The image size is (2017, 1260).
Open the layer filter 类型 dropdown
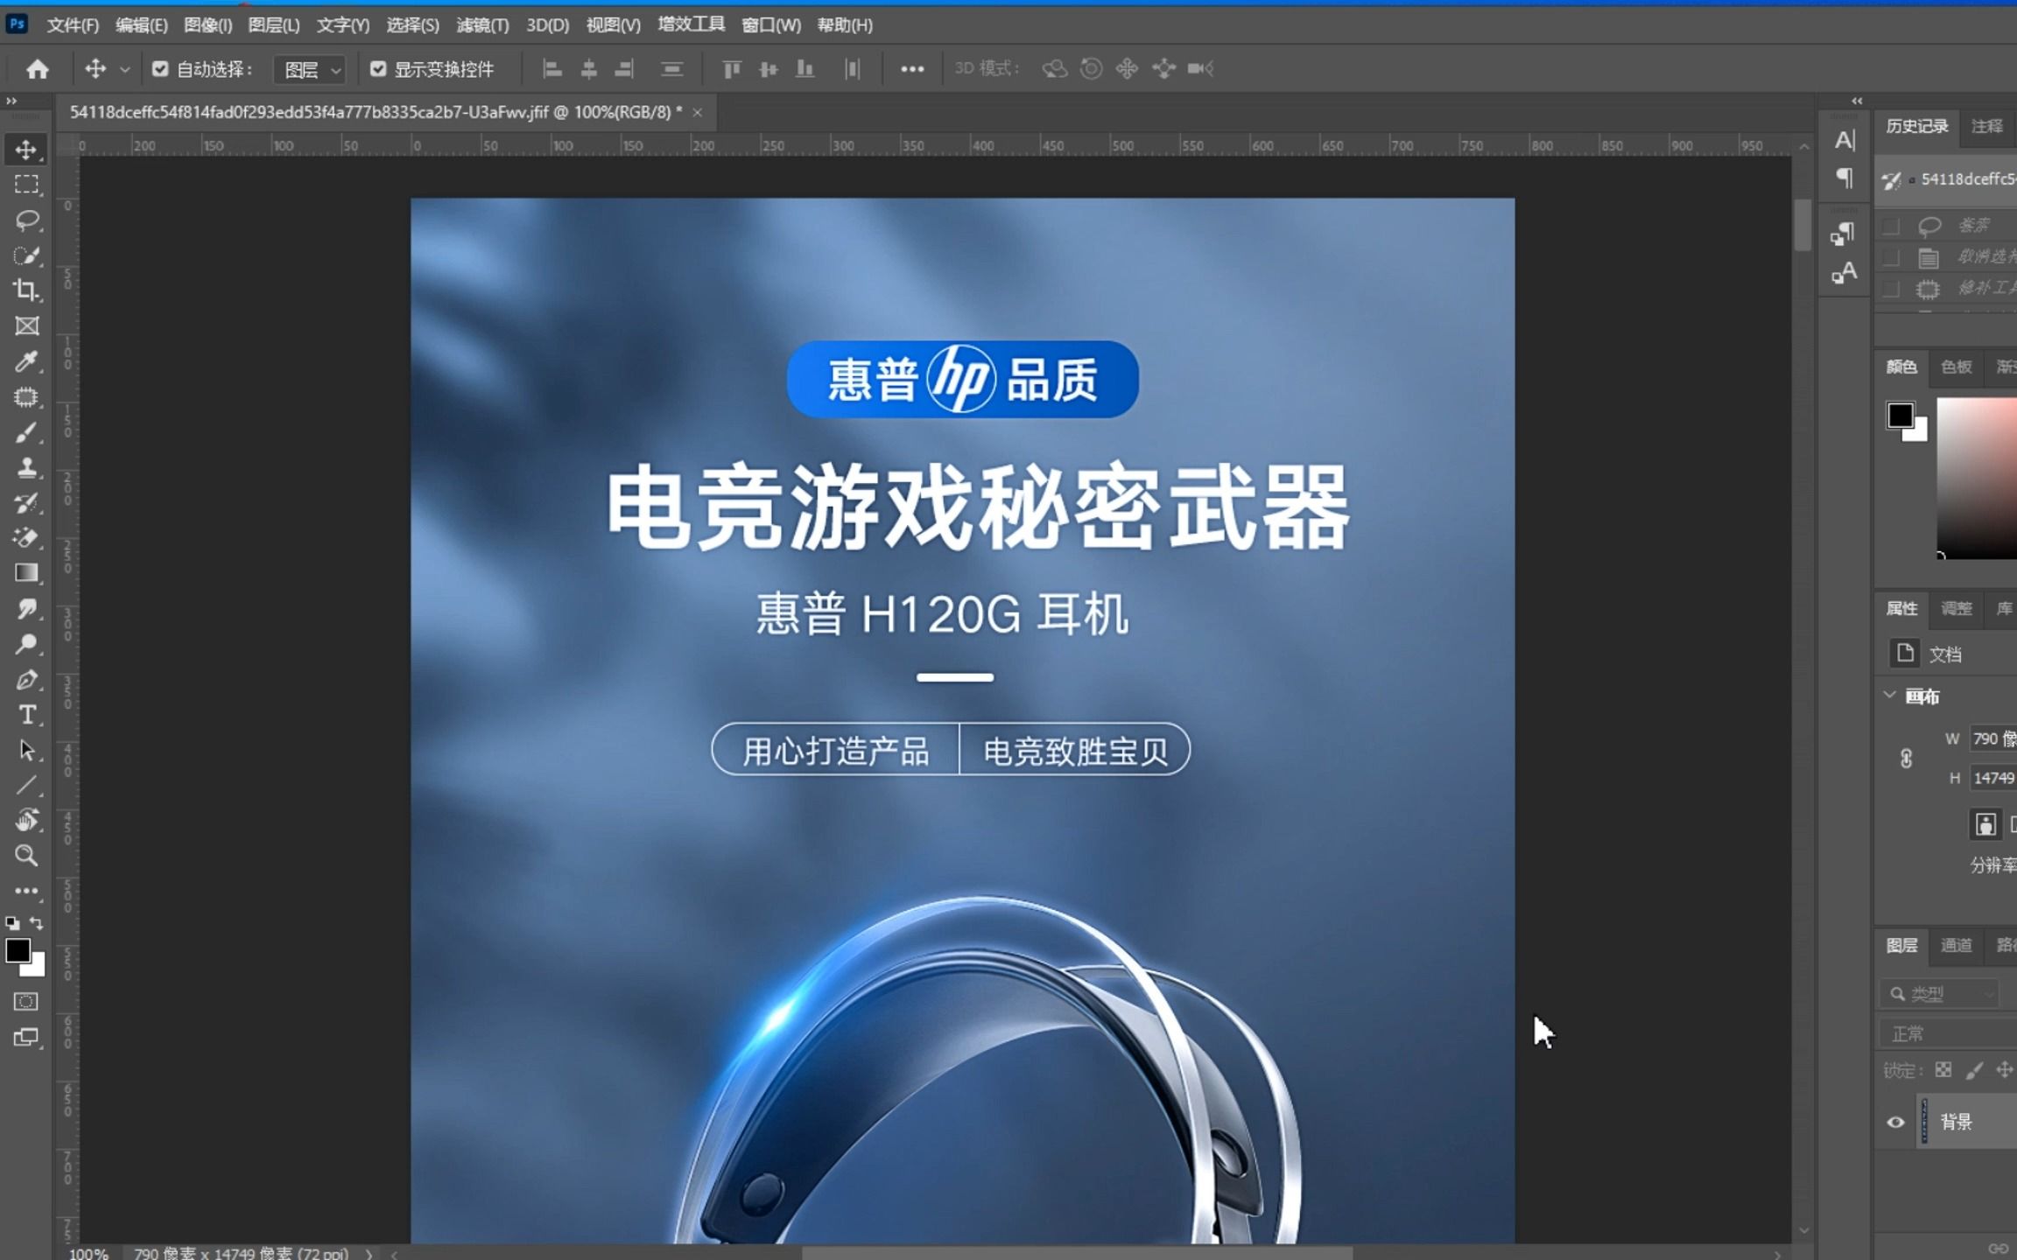tap(1939, 993)
